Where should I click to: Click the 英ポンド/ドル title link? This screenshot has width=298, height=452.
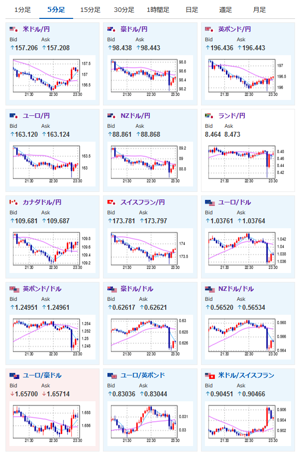pyautogui.click(x=42, y=288)
